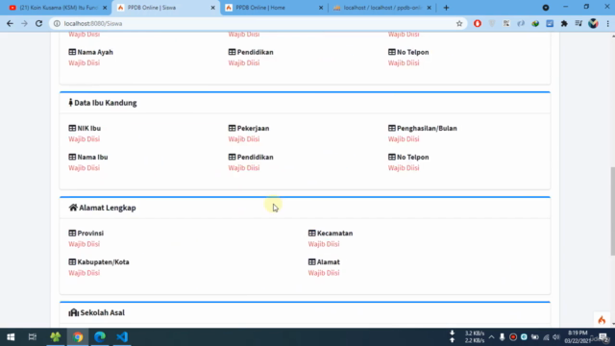Image resolution: width=615 pixels, height=346 pixels.
Task: Close the YouTube Koin Kusama tab
Action: point(105,8)
